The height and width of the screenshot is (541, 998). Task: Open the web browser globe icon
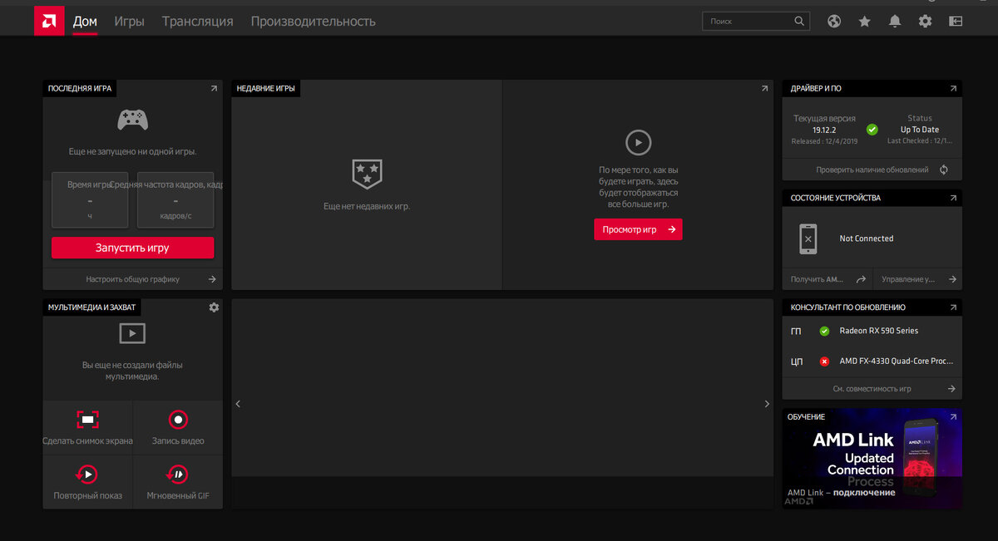click(834, 22)
